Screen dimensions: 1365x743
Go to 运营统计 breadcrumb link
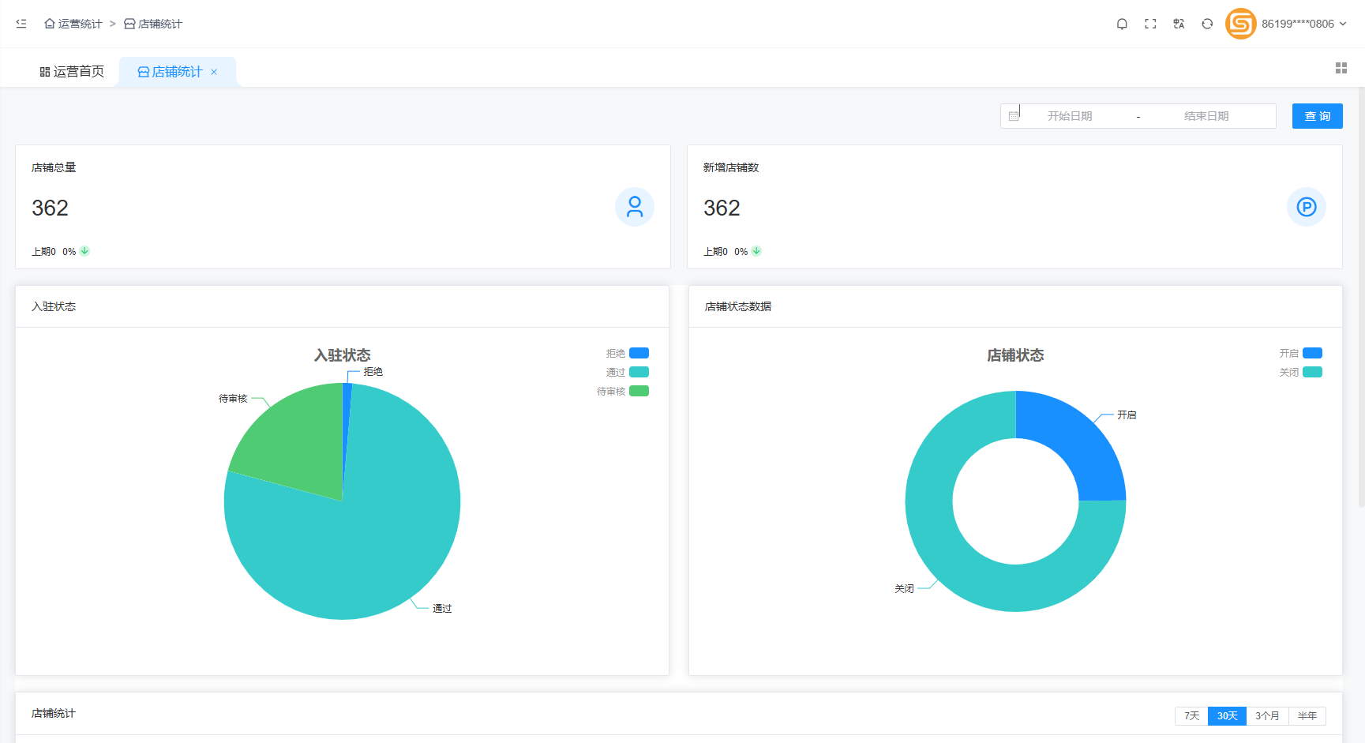tap(73, 24)
